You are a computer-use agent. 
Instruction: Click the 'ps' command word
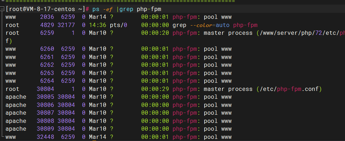pyautogui.click(x=96, y=10)
